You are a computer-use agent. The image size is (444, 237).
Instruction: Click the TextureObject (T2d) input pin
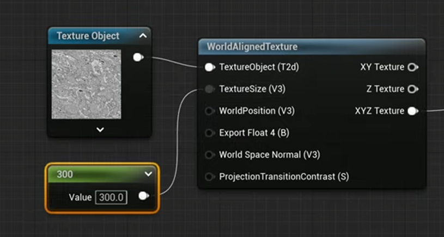point(210,67)
